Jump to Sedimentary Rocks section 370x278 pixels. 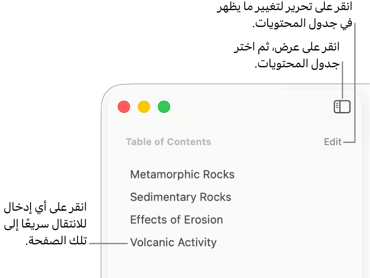tap(180, 197)
